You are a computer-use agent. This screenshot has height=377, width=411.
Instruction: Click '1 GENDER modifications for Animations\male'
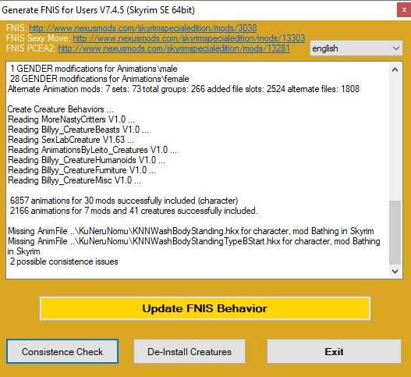[94, 69]
